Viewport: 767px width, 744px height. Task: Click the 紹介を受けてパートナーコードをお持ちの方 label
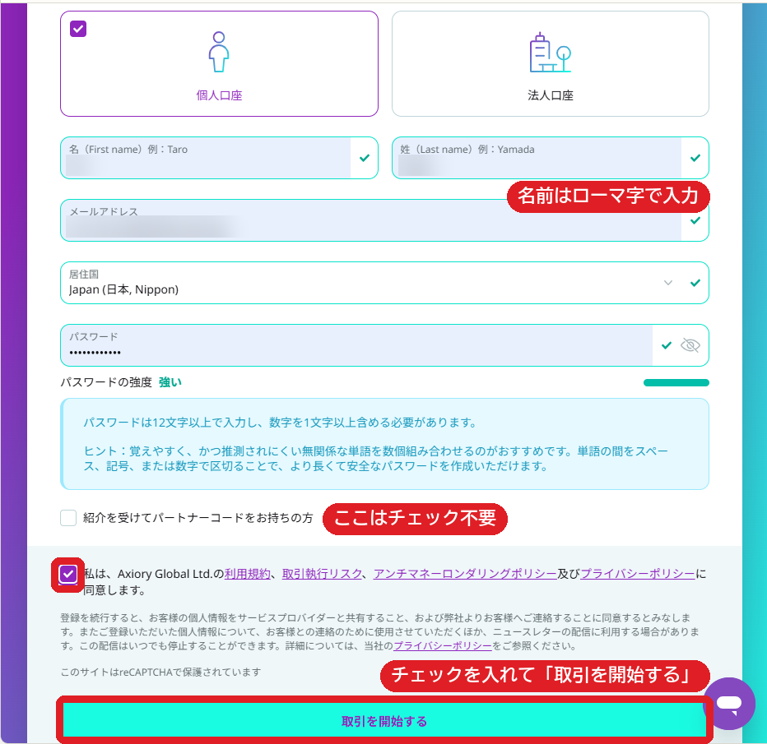tap(198, 518)
